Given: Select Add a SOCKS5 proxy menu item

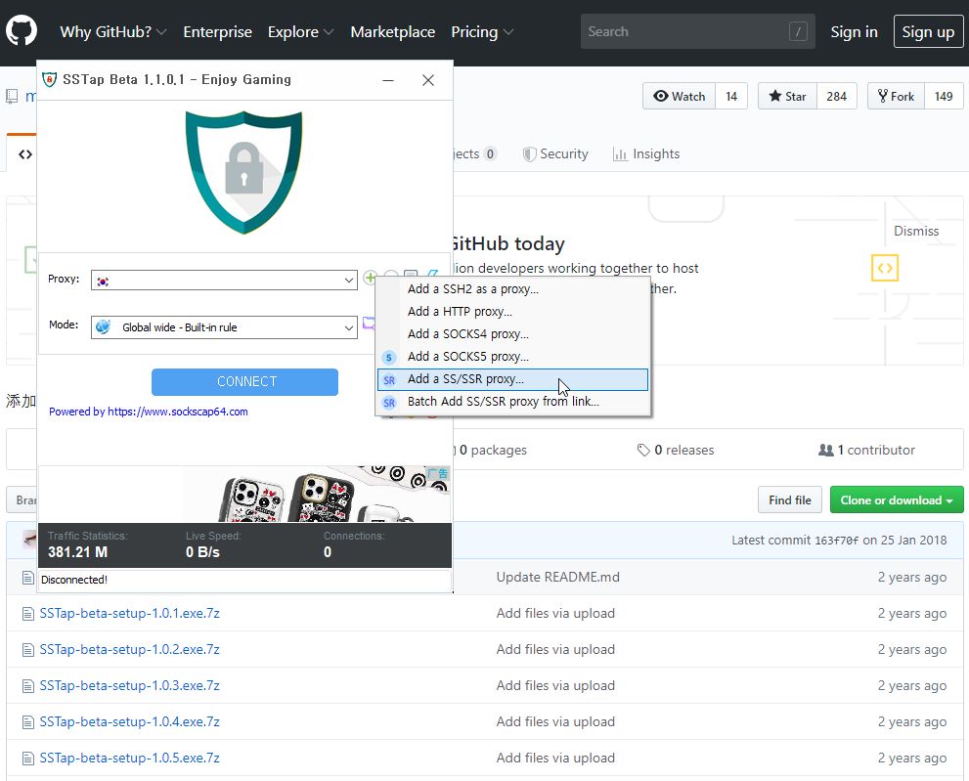Looking at the screenshot, I should tap(513, 357).
